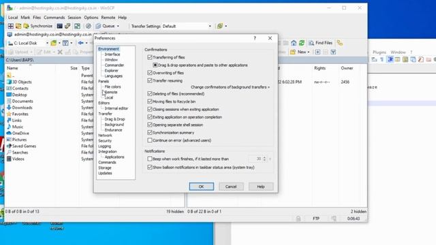This screenshot has width=436, height=245.
Task: Click Cancel in Preferences dialog
Action: coord(231,186)
